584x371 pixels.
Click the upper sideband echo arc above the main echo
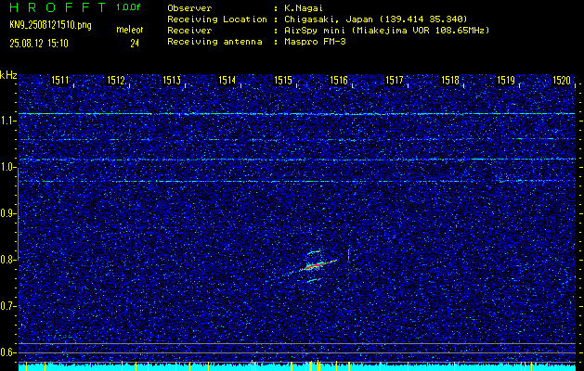click(314, 252)
